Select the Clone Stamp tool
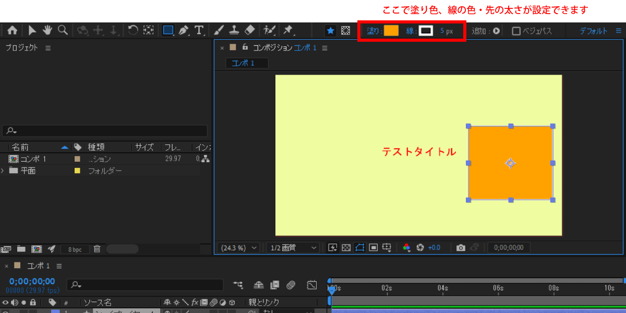626x313 pixels. coord(235,30)
